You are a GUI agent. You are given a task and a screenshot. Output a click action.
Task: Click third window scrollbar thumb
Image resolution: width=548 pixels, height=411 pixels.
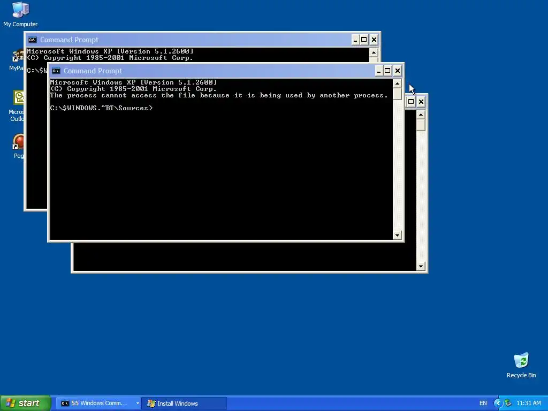[421, 125]
